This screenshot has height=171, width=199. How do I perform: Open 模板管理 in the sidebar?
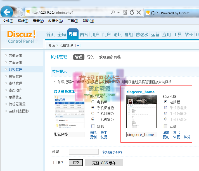click(15, 76)
